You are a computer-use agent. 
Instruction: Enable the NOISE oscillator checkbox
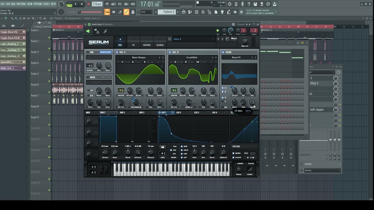87,77
